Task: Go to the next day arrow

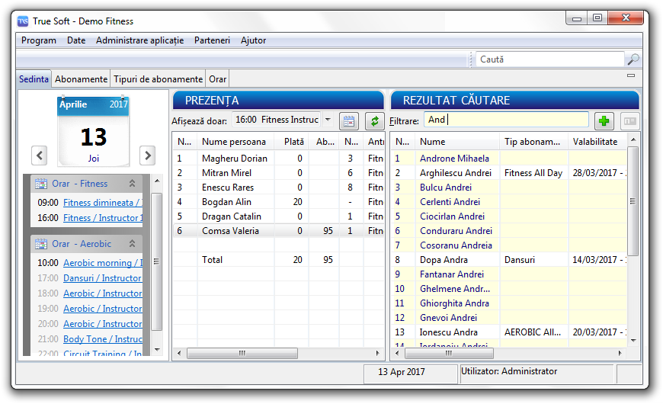Action: click(147, 156)
